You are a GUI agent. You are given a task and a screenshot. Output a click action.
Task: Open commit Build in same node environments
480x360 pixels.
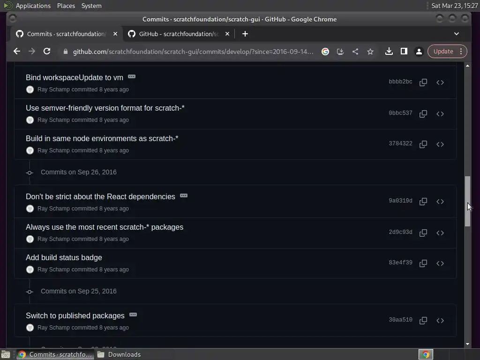pos(102,138)
